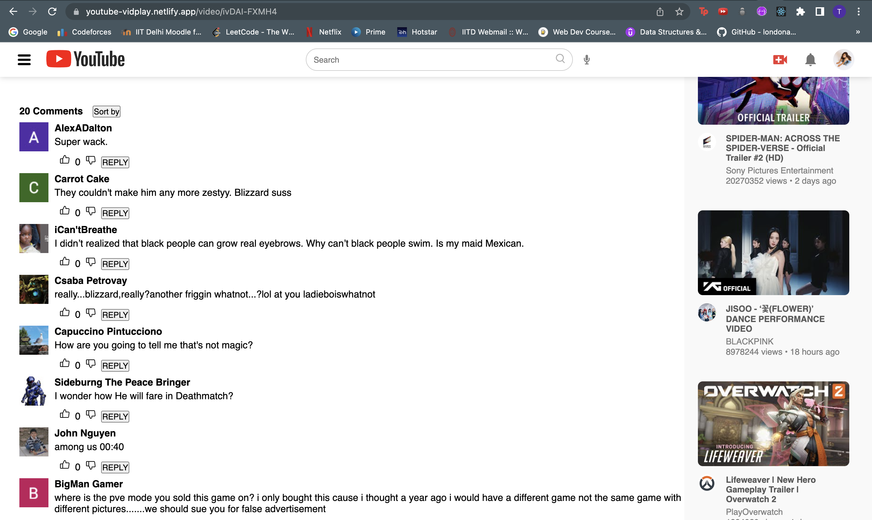Open the user profile avatar
This screenshot has height=520, width=872.
(843, 59)
